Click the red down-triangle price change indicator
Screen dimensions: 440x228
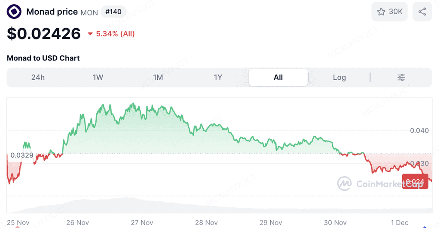point(90,34)
